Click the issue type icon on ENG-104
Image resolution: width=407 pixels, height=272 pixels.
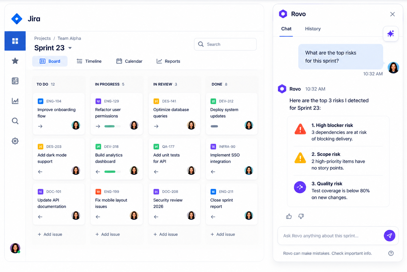click(41, 101)
